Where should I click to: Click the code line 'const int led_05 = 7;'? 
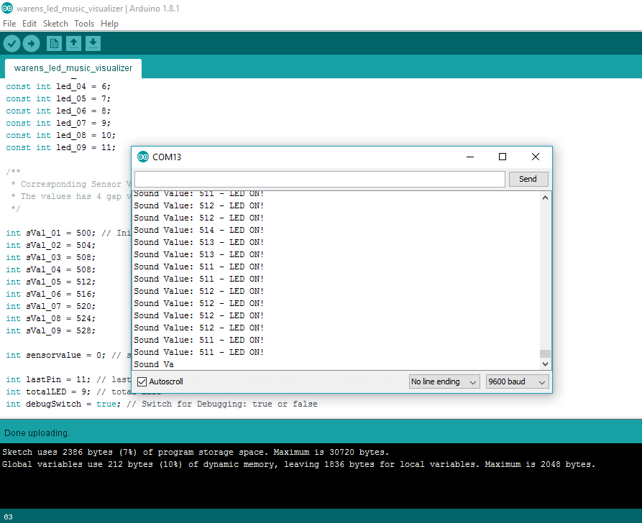coord(58,98)
